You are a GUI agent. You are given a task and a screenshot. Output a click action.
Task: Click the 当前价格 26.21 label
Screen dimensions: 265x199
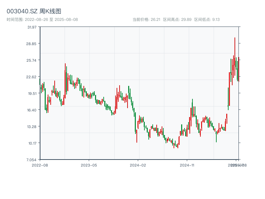(x=146, y=20)
